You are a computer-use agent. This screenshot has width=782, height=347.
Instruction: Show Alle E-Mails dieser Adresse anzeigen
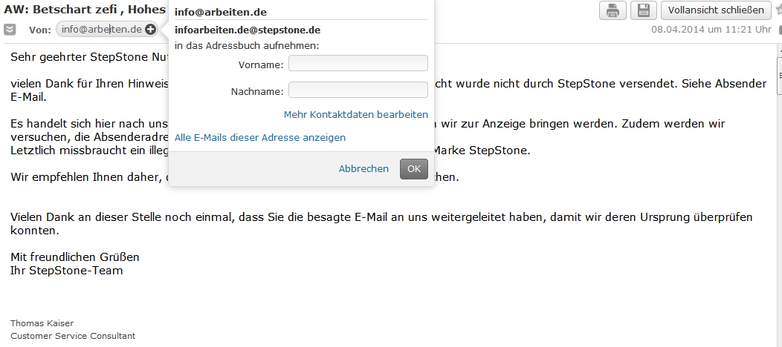pos(259,138)
